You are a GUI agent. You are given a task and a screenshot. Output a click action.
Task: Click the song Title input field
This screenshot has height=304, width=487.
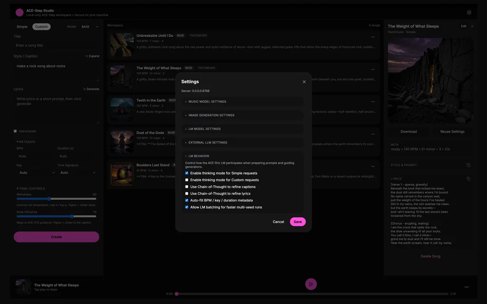(56, 46)
